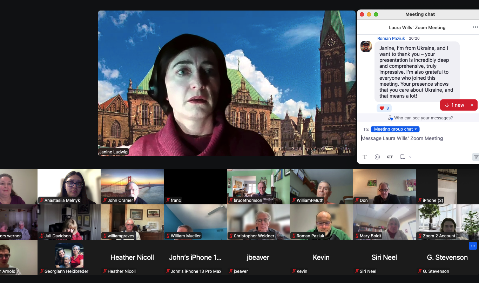This screenshot has width=479, height=283.
Task: Click muted mic icon beside Anastasiia Melnyk
Action: pos(41,200)
